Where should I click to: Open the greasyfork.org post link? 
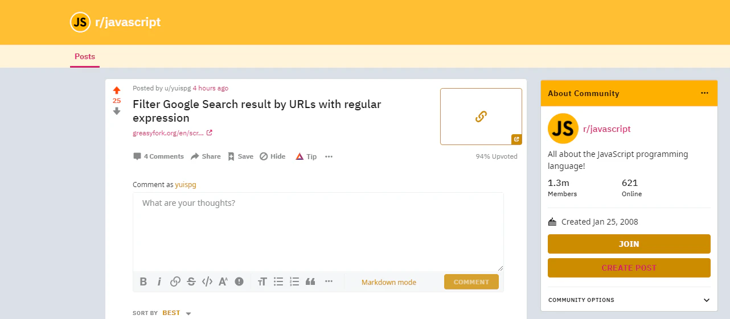[x=168, y=133]
